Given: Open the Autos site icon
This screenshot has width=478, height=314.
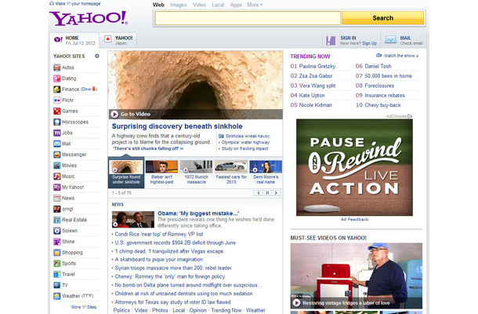Looking at the screenshot, I should [x=57, y=68].
